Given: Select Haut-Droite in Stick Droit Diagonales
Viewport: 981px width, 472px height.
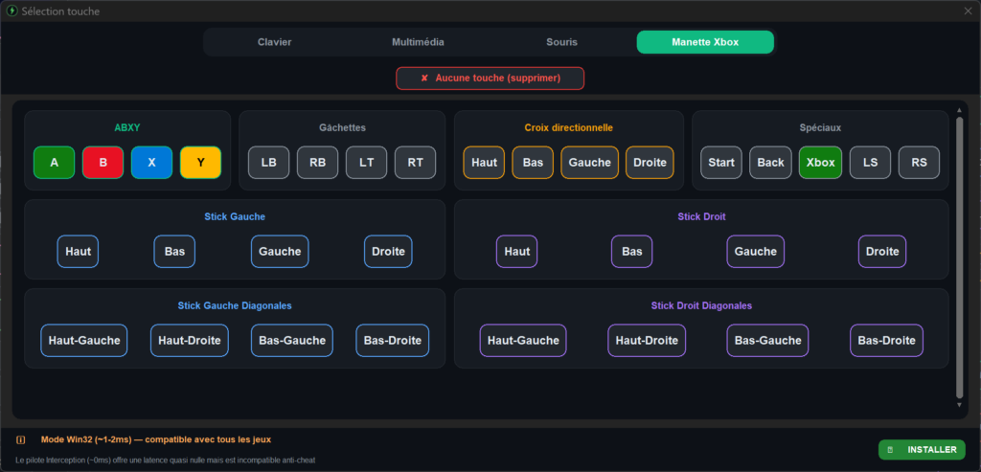Looking at the screenshot, I should [647, 341].
